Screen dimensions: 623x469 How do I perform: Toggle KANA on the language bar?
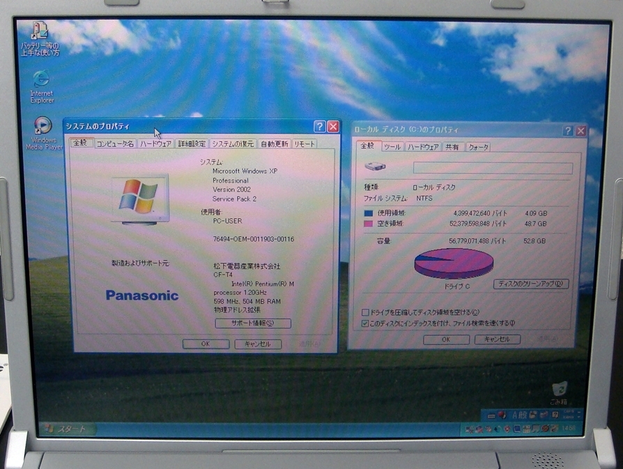(x=569, y=417)
